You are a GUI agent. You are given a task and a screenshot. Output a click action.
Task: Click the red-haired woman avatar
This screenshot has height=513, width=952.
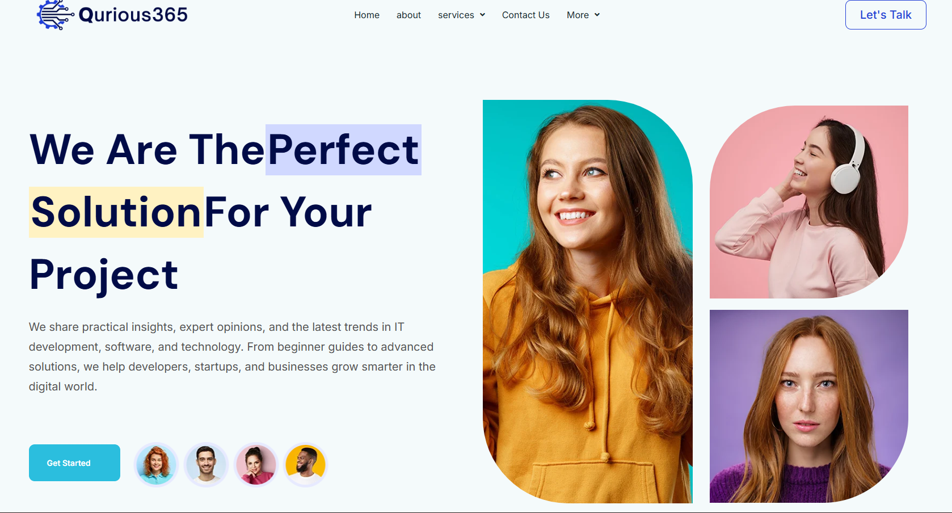tap(156, 465)
